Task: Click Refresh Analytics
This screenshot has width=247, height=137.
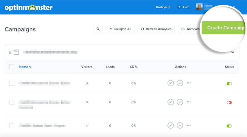Action: [156, 29]
